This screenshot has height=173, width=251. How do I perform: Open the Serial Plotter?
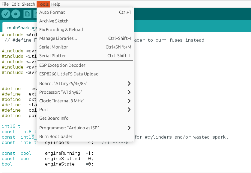point(52,56)
